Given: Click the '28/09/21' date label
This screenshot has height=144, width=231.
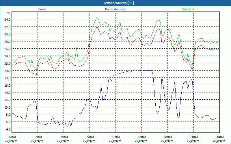Looking at the screenshot, I should [x=219, y=141].
